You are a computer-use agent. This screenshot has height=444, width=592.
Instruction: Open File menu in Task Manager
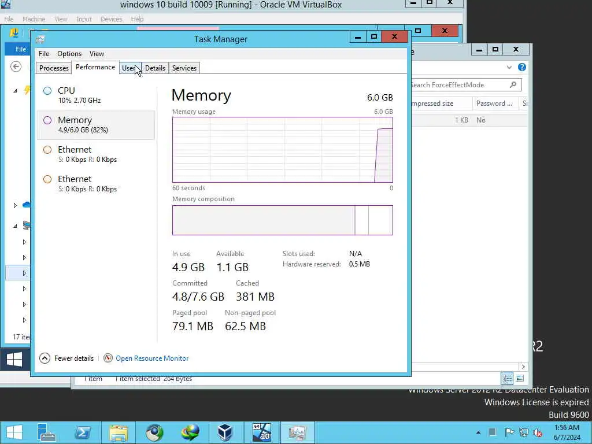44,54
